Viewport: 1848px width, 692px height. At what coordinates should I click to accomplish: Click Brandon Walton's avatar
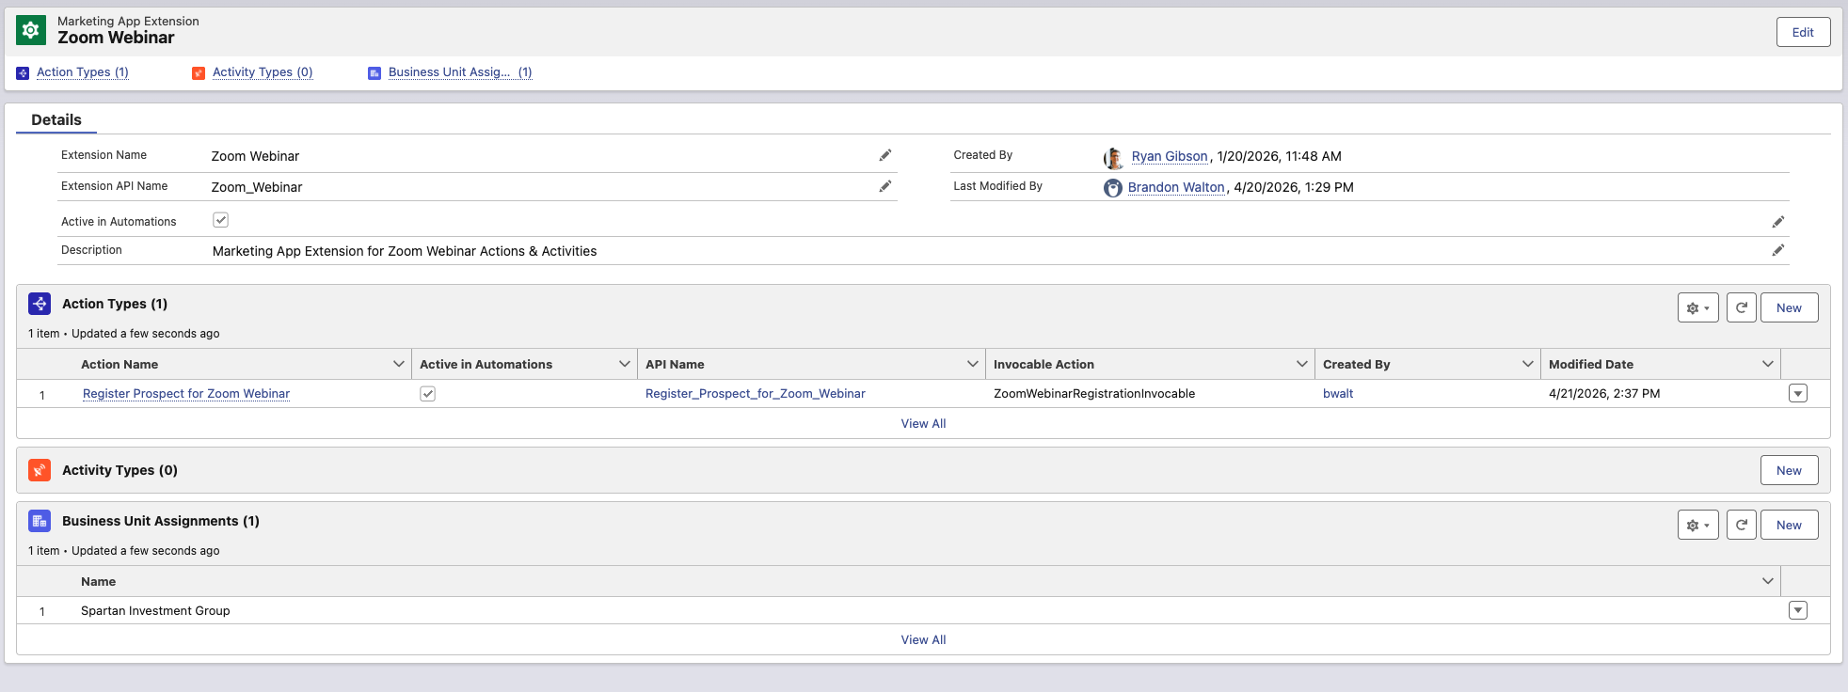[x=1113, y=188]
